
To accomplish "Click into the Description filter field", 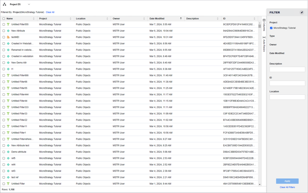I will click(287, 69).
